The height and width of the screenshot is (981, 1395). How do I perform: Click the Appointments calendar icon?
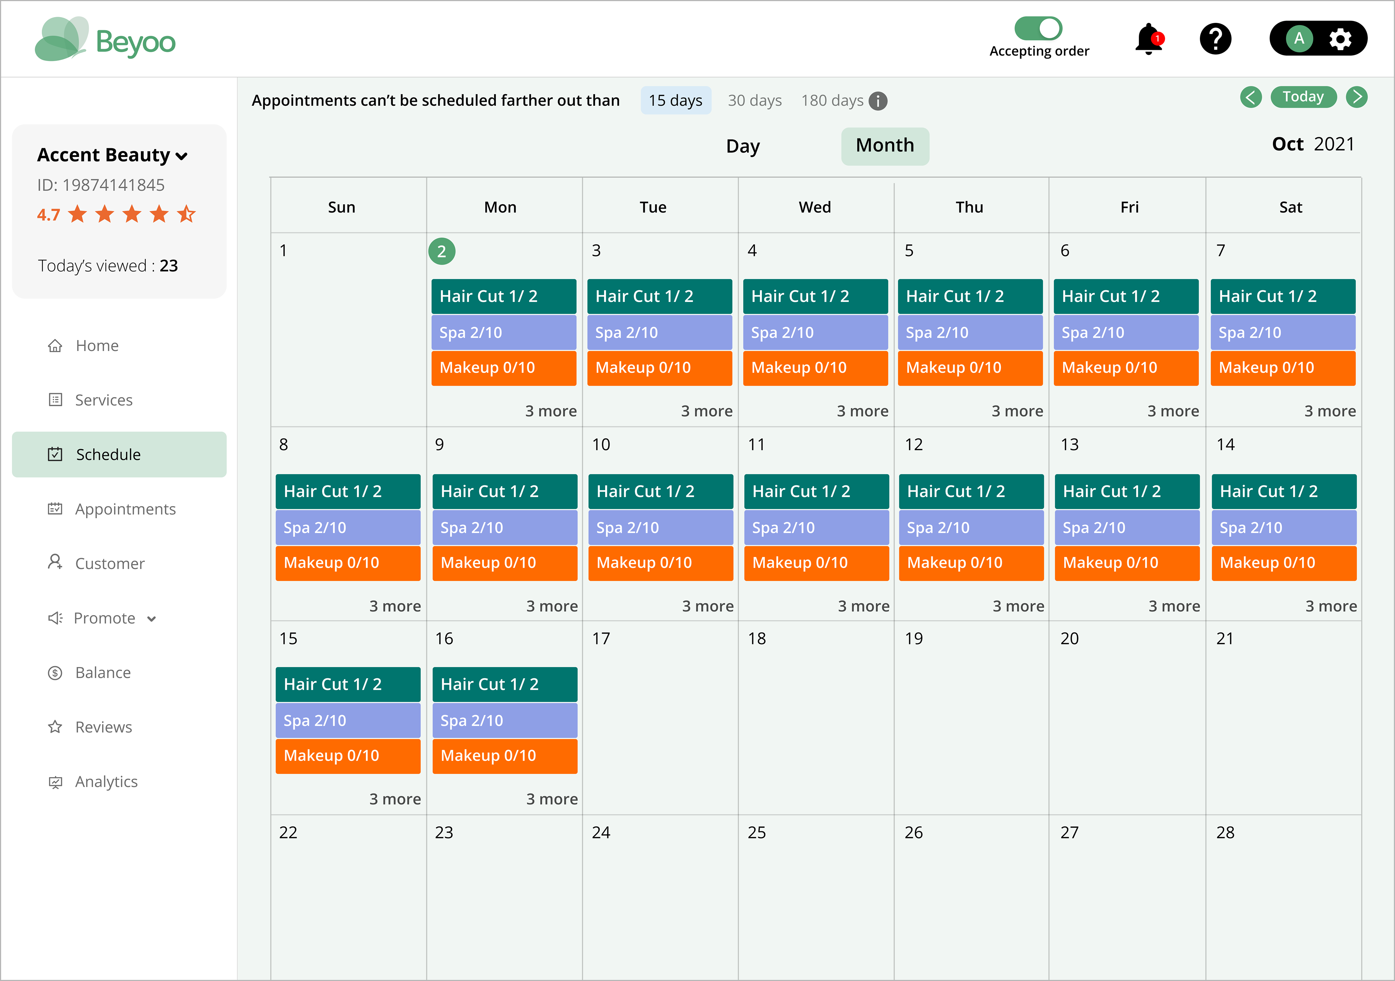pos(55,509)
